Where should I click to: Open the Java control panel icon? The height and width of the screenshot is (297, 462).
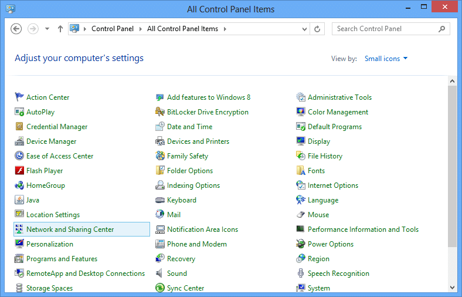(19, 200)
